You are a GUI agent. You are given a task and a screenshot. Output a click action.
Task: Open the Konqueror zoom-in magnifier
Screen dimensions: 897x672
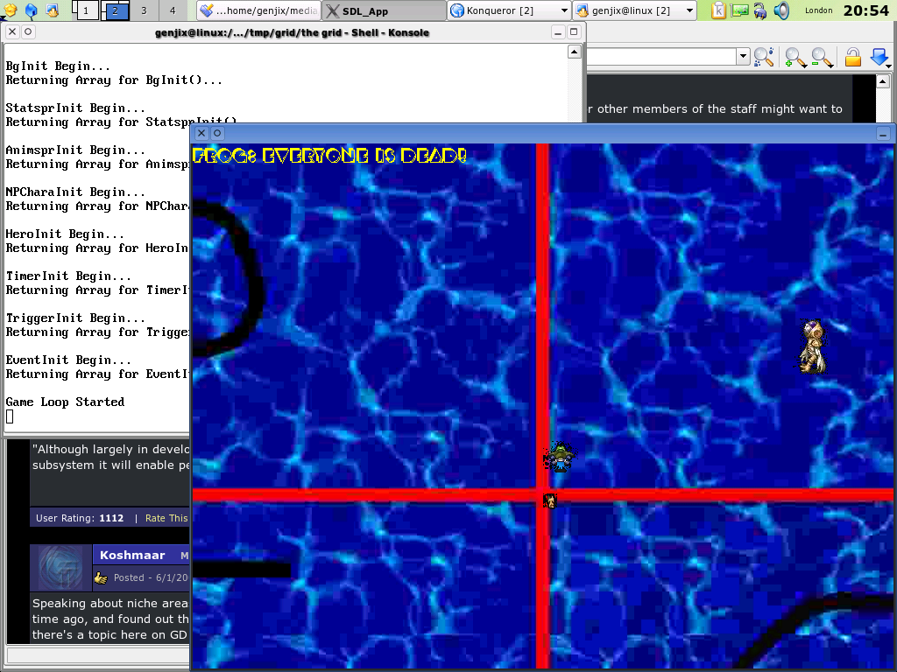coord(795,58)
